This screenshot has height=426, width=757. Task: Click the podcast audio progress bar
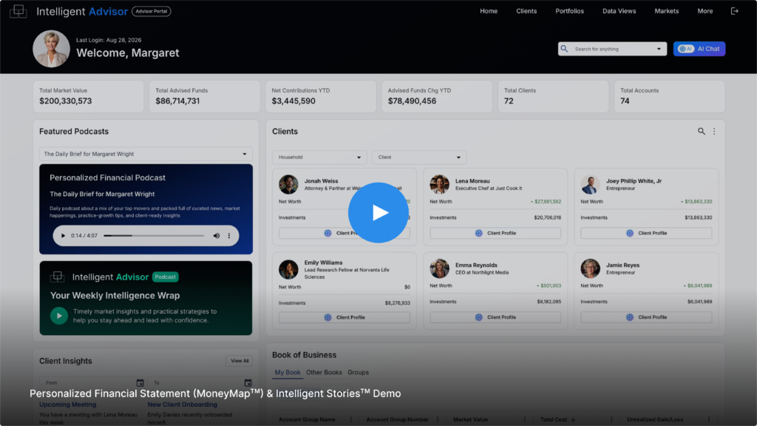tap(154, 236)
